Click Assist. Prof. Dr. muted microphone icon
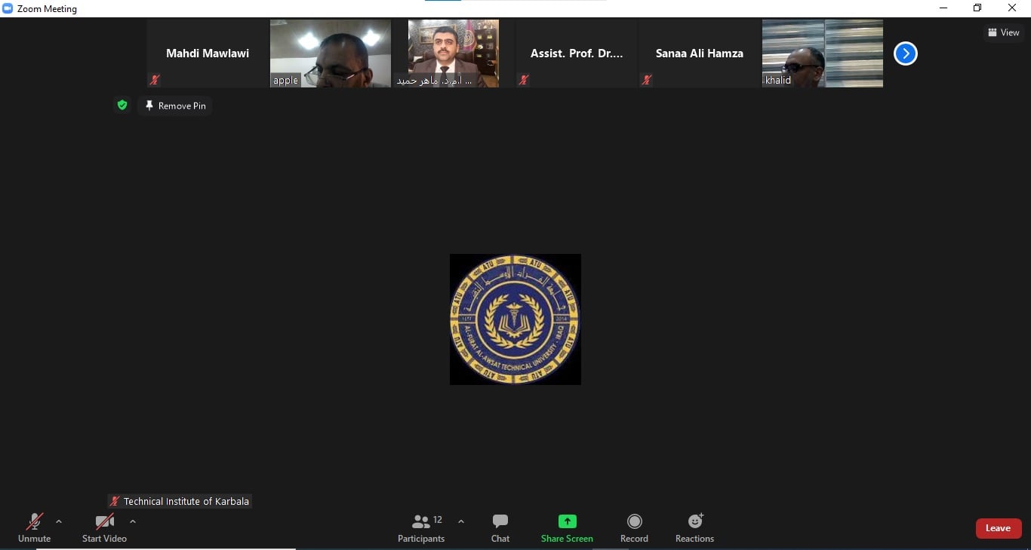1031x550 pixels. pos(523,80)
